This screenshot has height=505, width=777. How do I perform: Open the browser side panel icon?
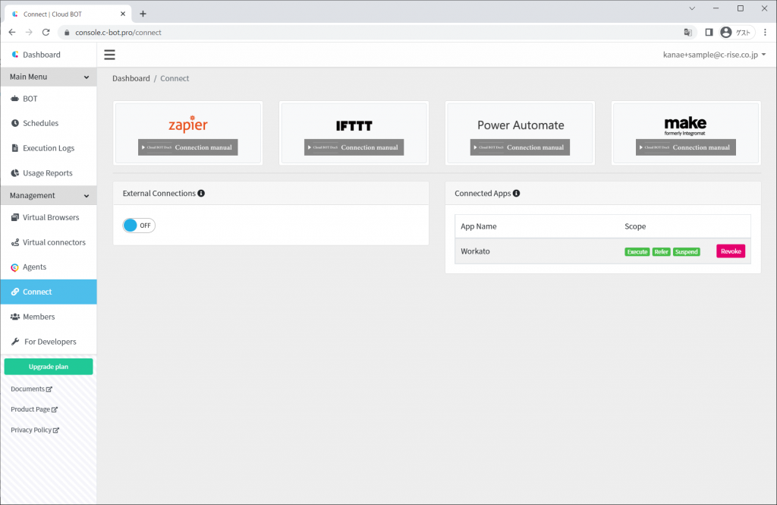[709, 32]
